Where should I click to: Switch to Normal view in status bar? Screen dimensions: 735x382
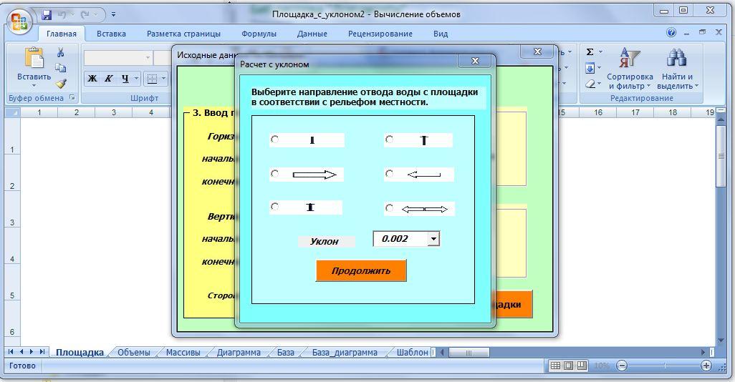pos(555,366)
